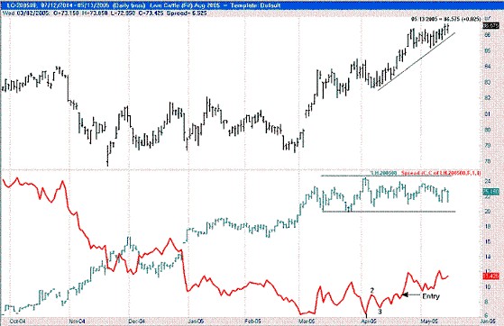Click the Nov-04 date axis label
This screenshot has height=326, width=504.
click(x=78, y=321)
